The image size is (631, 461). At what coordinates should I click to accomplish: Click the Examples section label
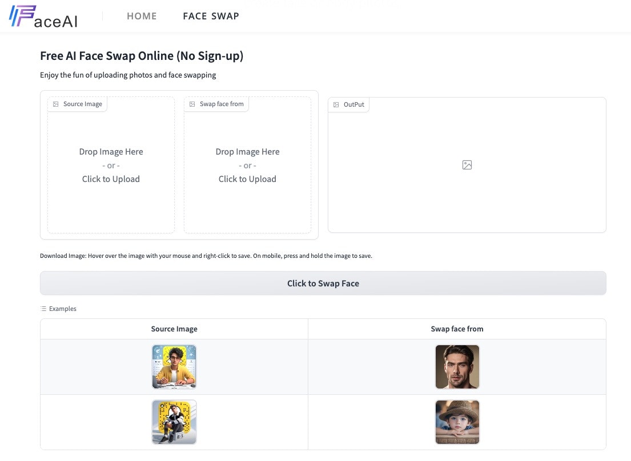click(62, 309)
